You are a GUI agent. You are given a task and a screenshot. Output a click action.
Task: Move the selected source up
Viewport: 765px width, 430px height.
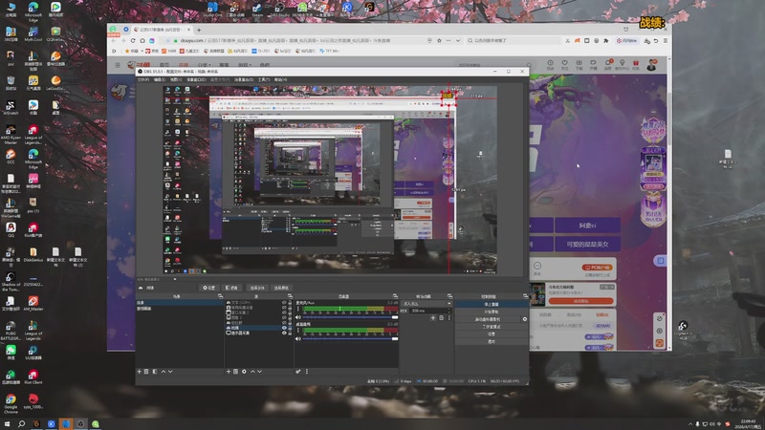pos(252,372)
